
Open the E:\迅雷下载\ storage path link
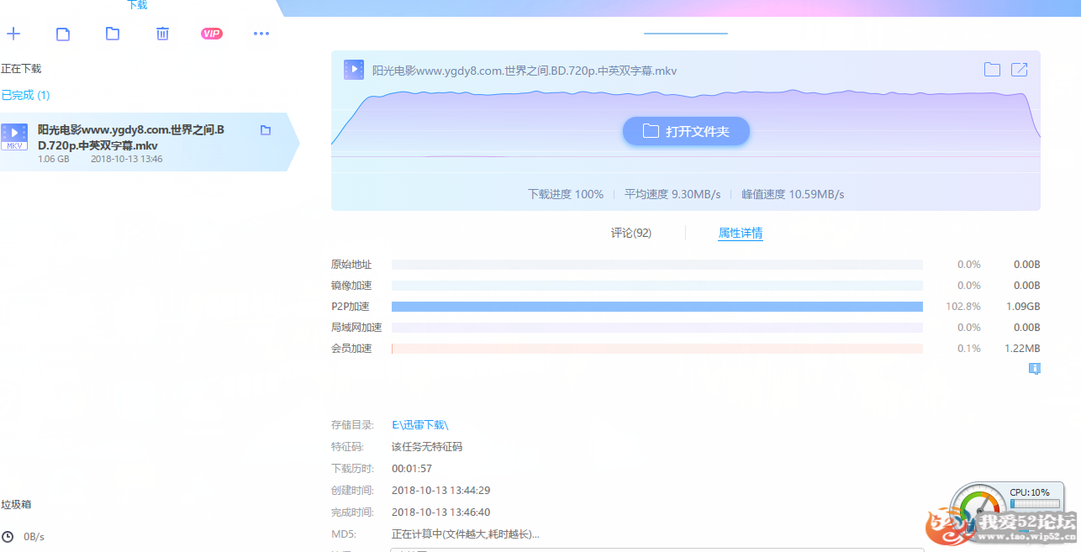[x=420, y=425]
